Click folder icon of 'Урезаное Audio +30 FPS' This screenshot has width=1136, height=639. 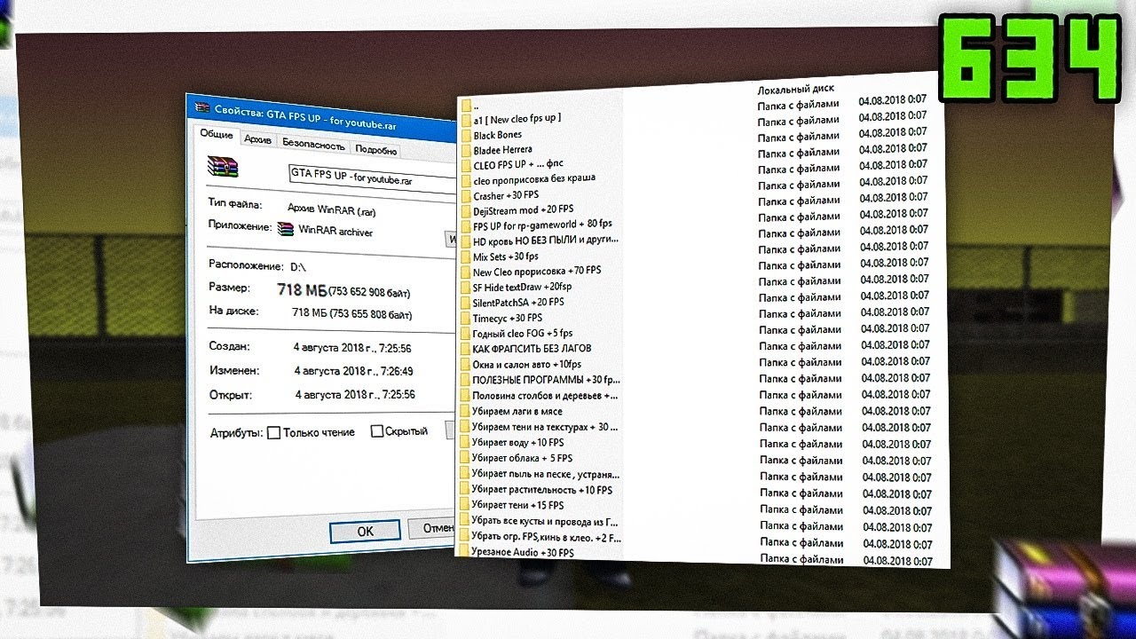click(463, 552)
